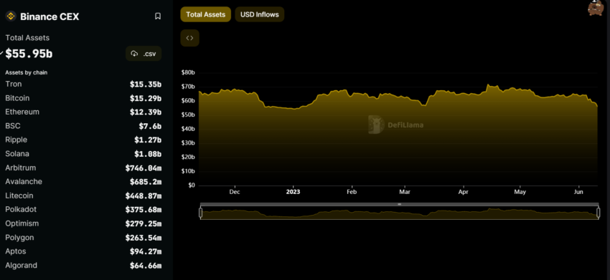Click the right range slider handle
Image resolution: width=610 pixels, height=280 pixels.
pos(599,213)
